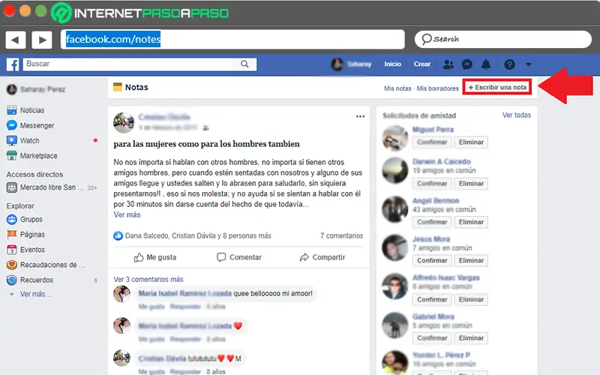Confirm Jesus Mora friend request
600x375 pixels.
click(x=432, y=260)
